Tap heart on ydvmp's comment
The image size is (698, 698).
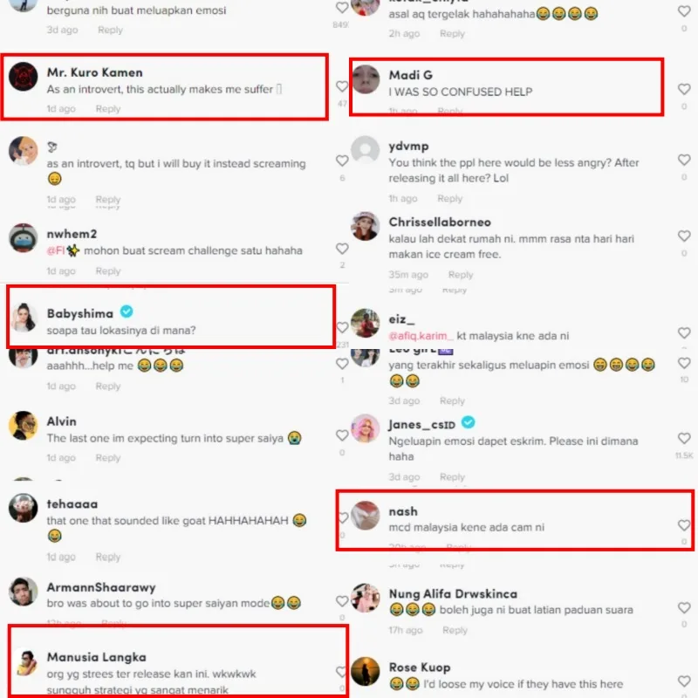click(684, 160)
